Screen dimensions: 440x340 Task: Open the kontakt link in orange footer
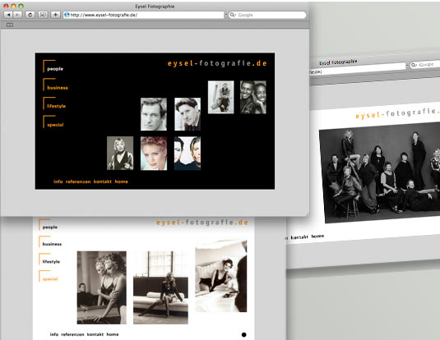[103, 181]
